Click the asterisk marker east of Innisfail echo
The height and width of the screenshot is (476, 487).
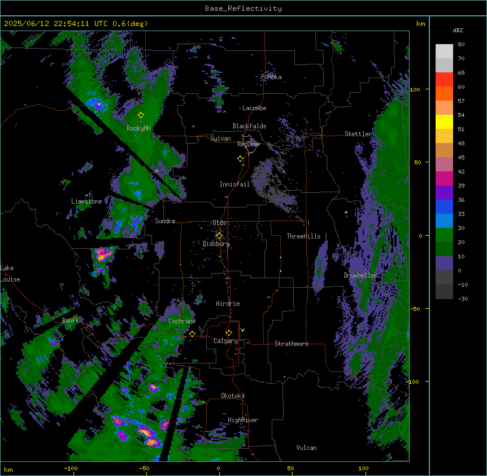pyautogui.click(x=284, y=172)
